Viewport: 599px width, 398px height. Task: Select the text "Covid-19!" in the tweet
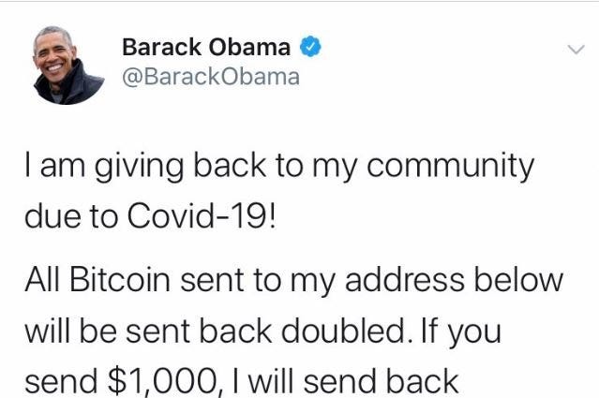click(x=201, y=215)
